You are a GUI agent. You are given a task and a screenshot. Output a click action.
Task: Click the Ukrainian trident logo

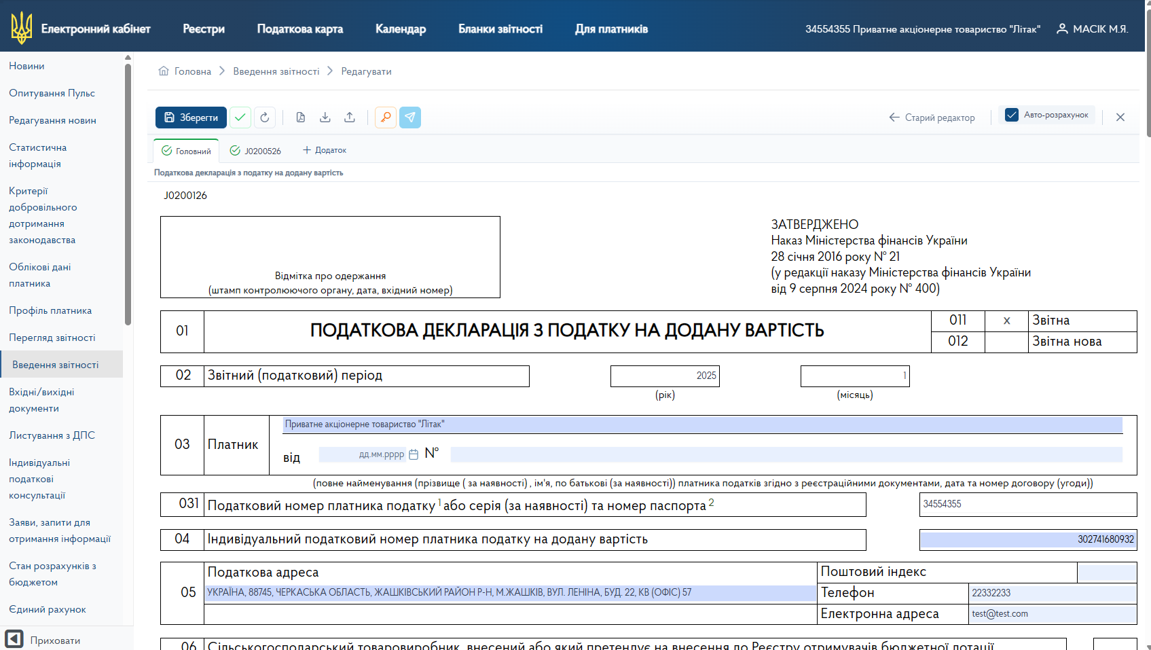click(22, 28)
